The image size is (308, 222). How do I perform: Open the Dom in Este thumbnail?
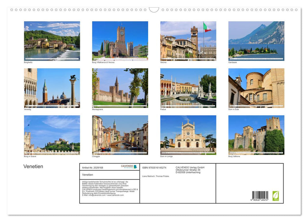coord(256,88)
